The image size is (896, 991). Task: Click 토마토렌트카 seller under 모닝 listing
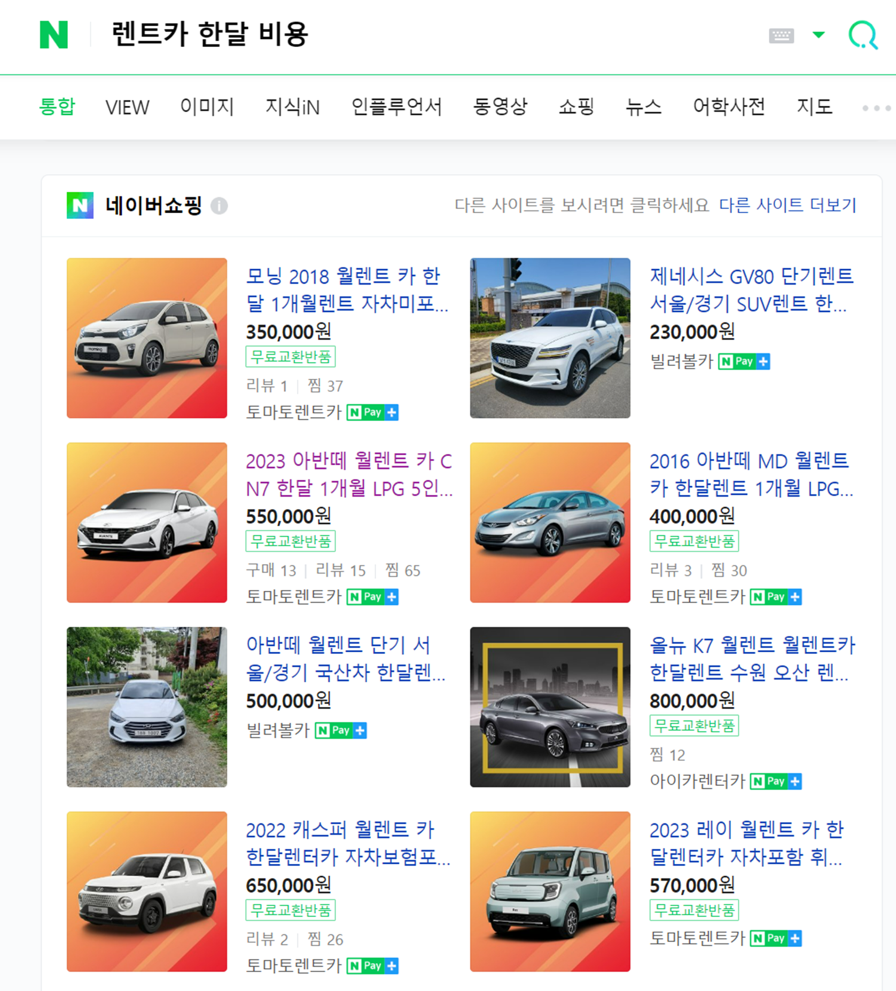(293, 412)
